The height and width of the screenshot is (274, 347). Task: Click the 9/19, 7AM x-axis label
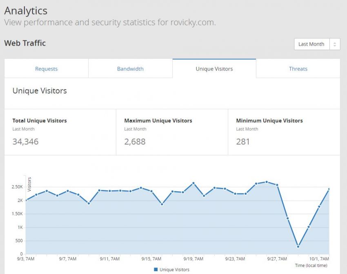pyautogui.click(x=194, y=259)
